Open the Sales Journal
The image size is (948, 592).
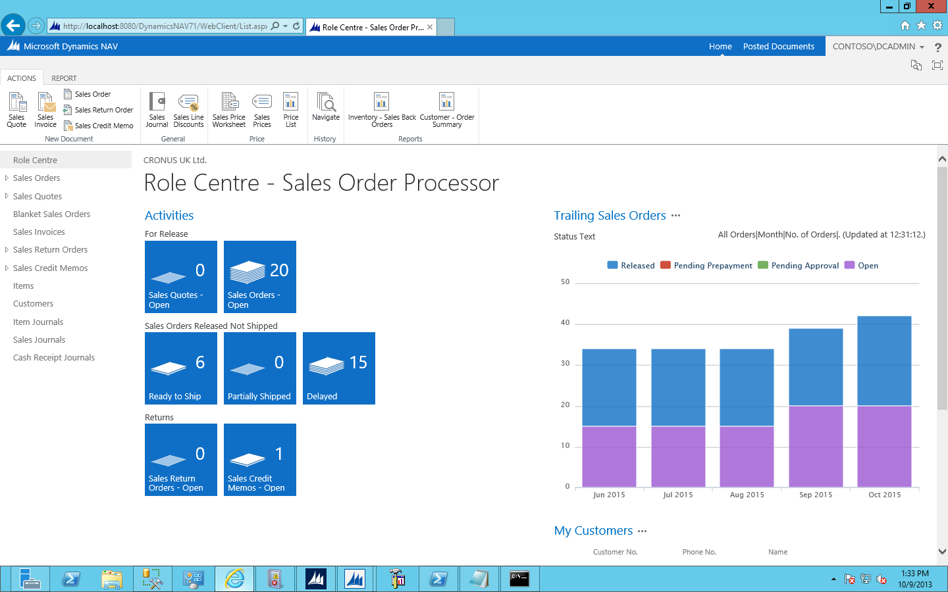(x=157, y=110)
